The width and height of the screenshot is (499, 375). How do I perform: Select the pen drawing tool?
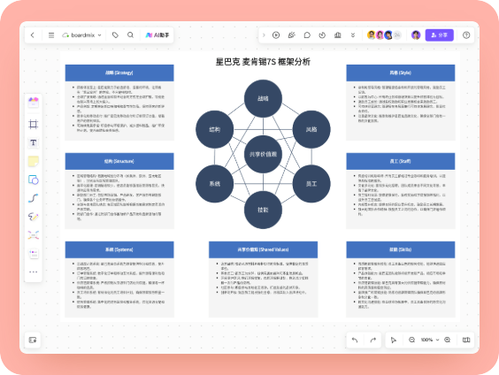[x=34, y=217]
